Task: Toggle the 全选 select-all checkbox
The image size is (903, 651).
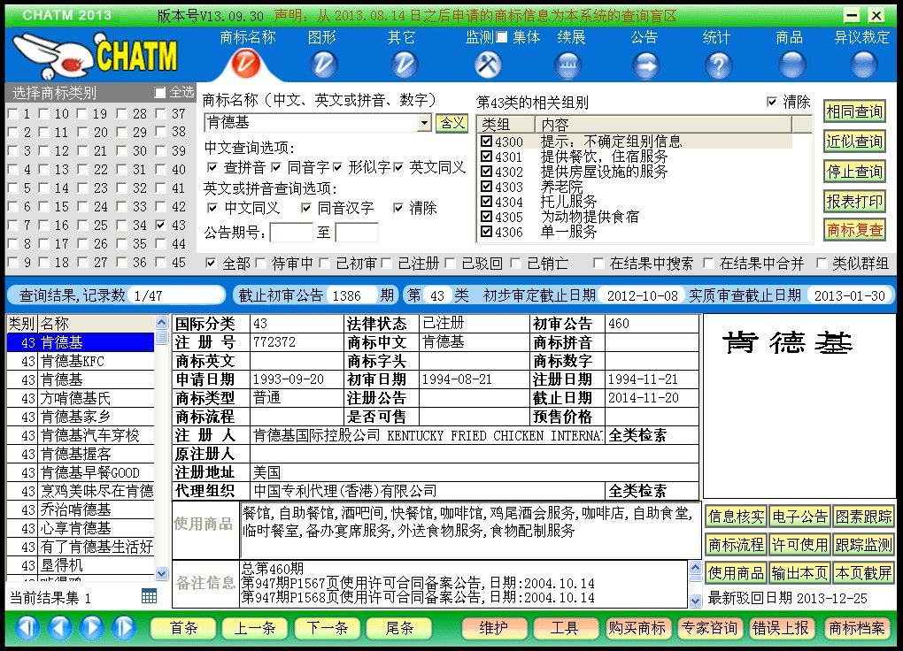Action: coord(160,92)
